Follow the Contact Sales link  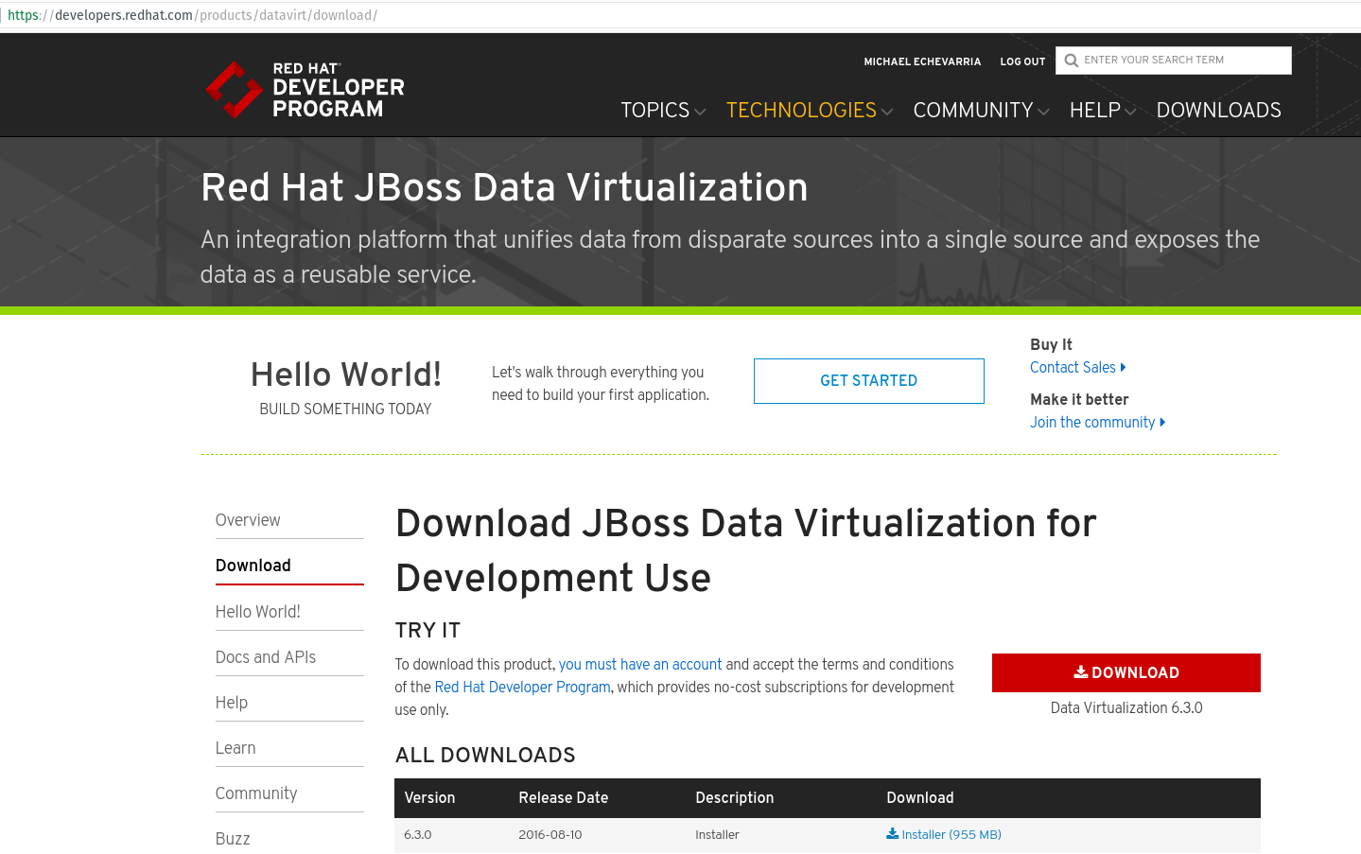1073,368
